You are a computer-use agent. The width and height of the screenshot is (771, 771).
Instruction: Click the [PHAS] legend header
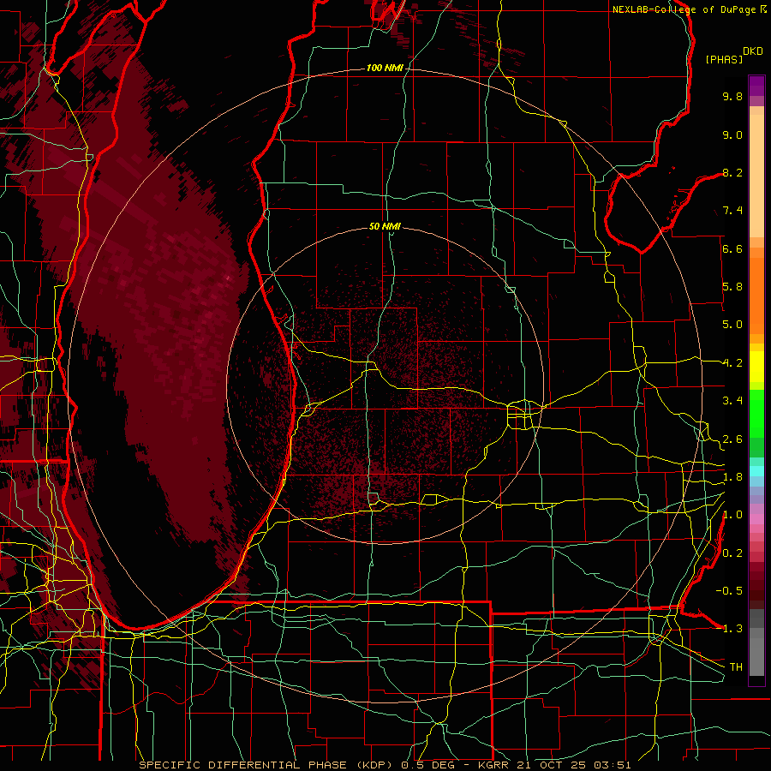pyautogui.click(x=724, y=59)
